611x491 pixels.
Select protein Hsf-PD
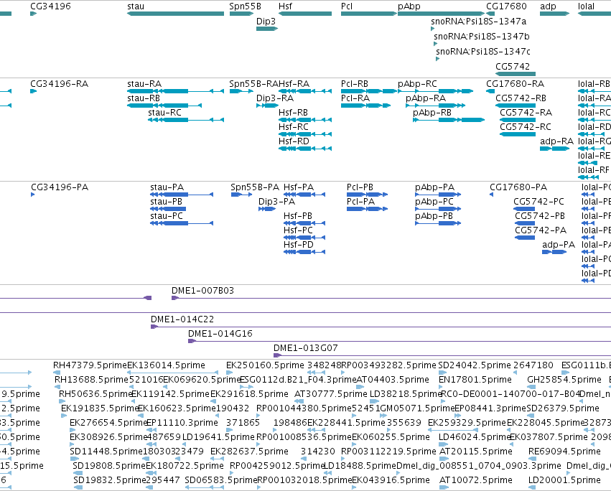pos(299,245)
